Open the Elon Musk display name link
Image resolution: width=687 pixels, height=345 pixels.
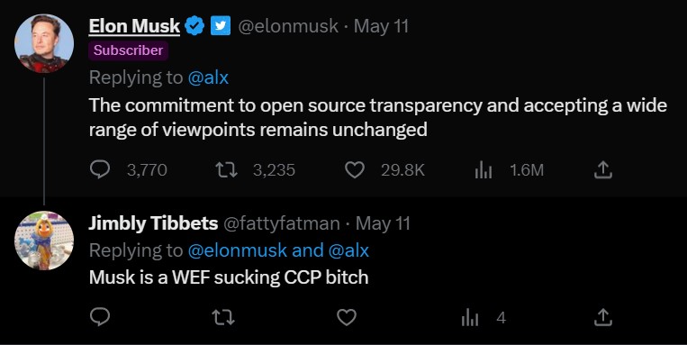134,26
